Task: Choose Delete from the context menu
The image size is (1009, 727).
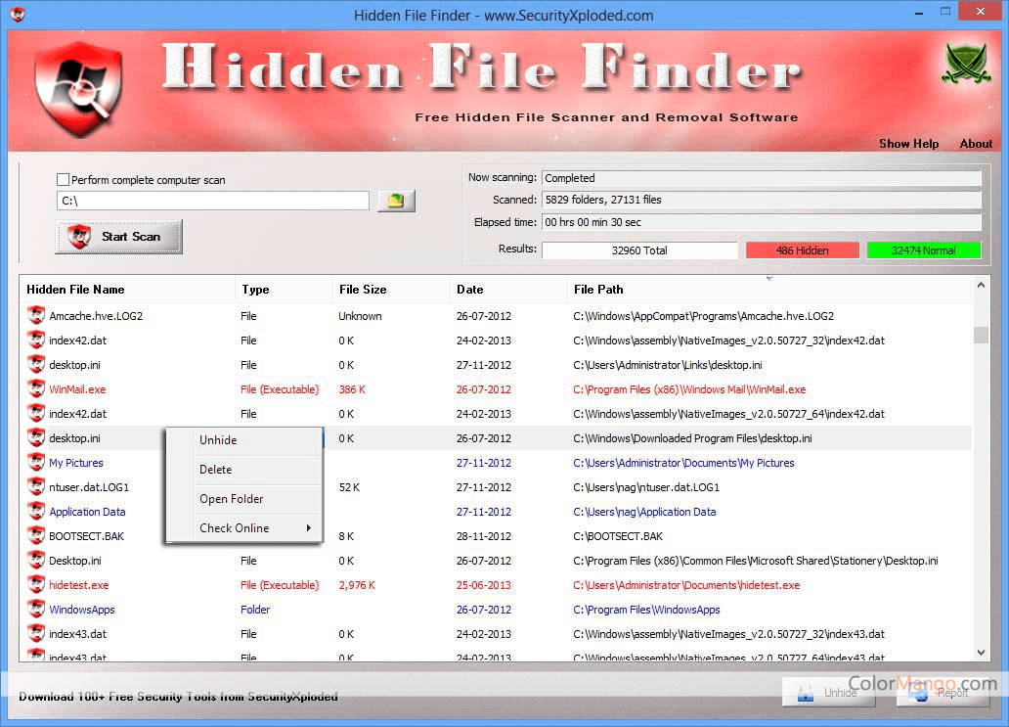Action: pyautogui.click(x=215, y=470)
